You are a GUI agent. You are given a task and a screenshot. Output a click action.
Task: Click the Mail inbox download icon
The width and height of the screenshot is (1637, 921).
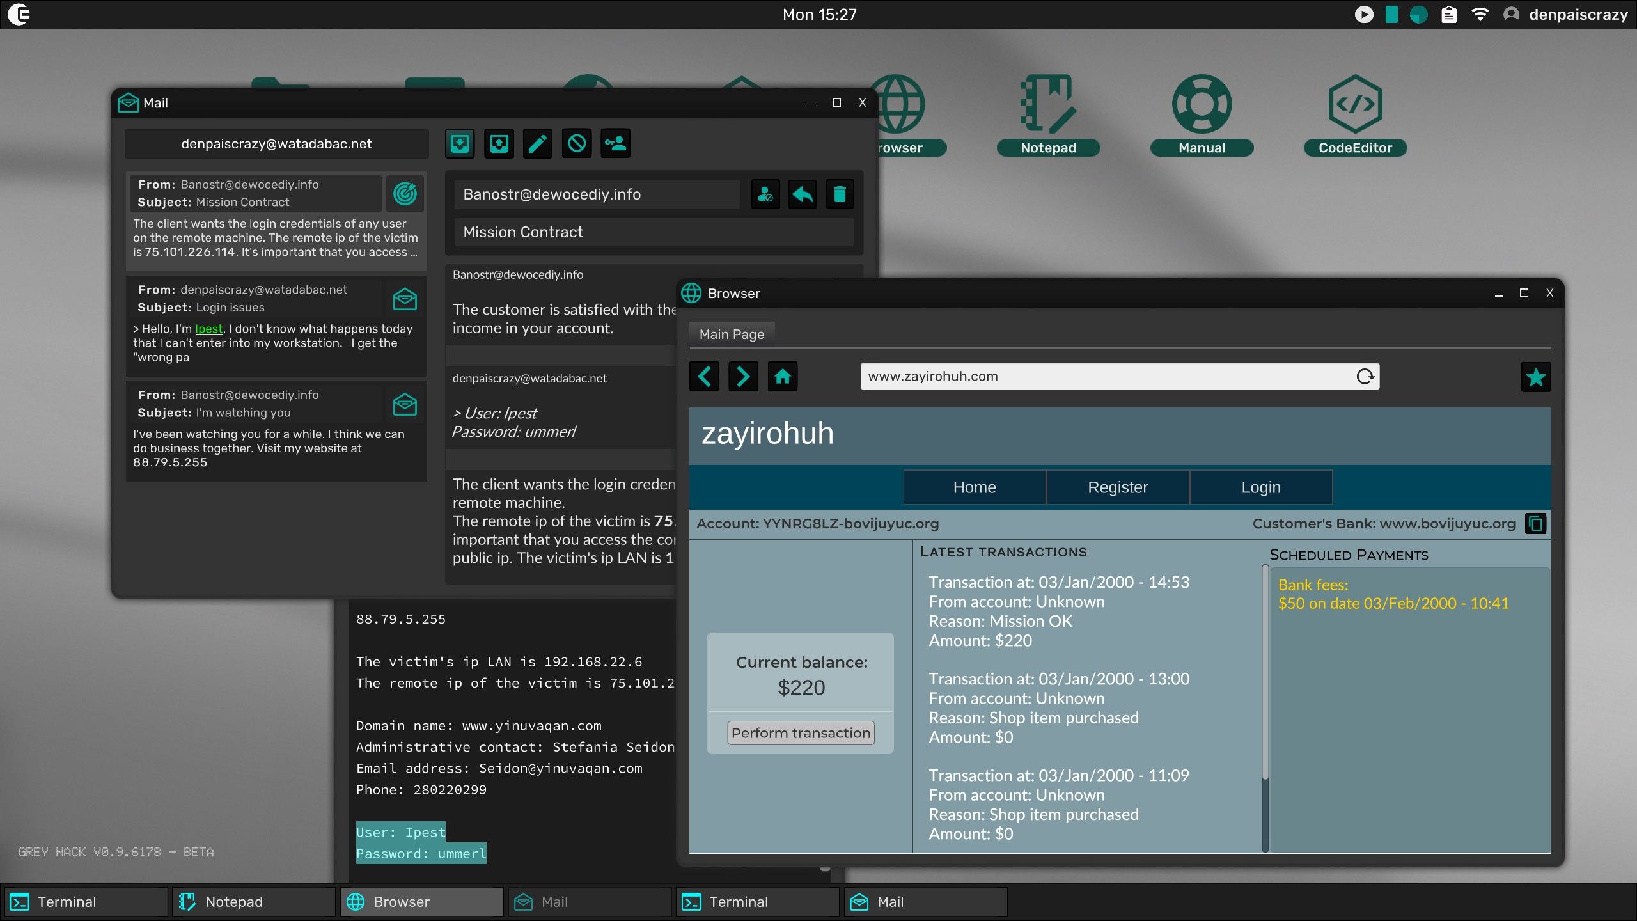point(460,143)
